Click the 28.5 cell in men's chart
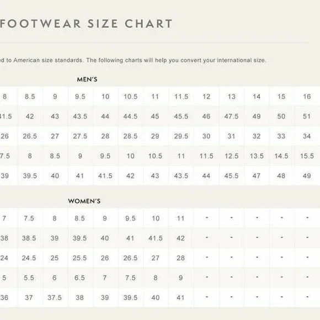 130,136
